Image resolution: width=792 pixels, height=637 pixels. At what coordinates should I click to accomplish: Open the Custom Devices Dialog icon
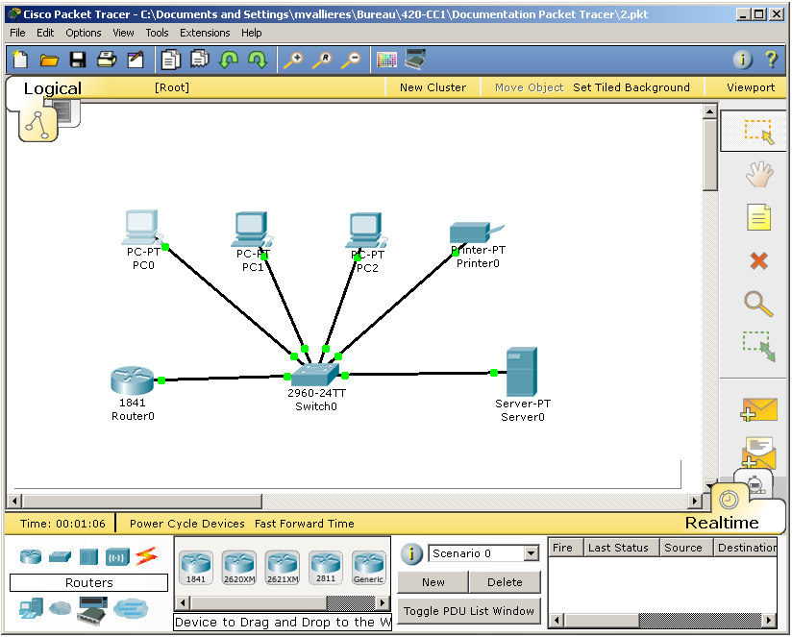click(415, 59)
